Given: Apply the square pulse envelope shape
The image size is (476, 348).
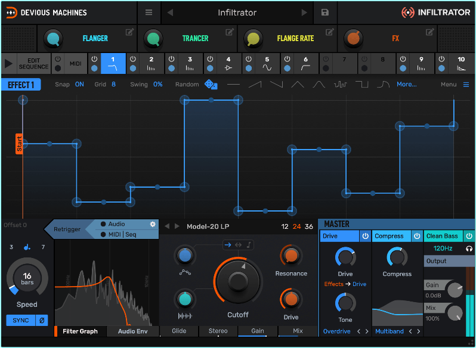Looking at the screenshot, I should 362,85.
